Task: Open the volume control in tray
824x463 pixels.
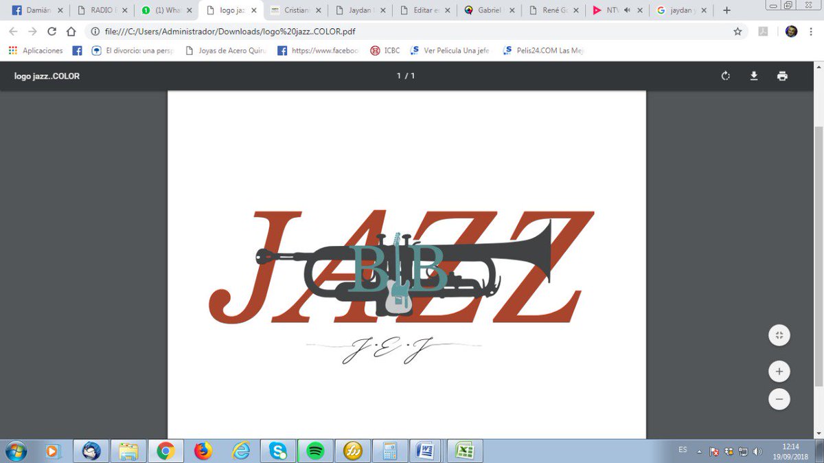Action: pos(757,451)
